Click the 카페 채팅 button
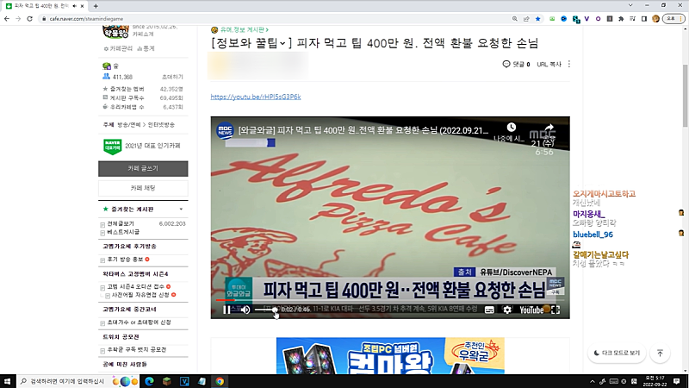Image resolution: width=689 pixels, height=388 pixels. pos(143,188)
